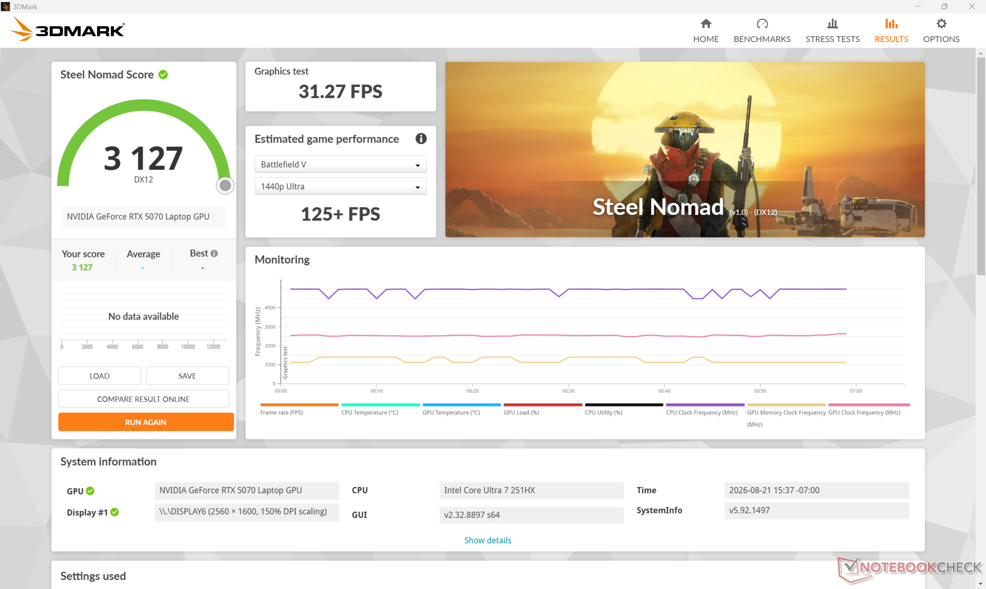Click the DISPLAY6 2560 × 1600 display field
Image resolution: width=986 pixels, height=589 pixels.
[246, 512]
